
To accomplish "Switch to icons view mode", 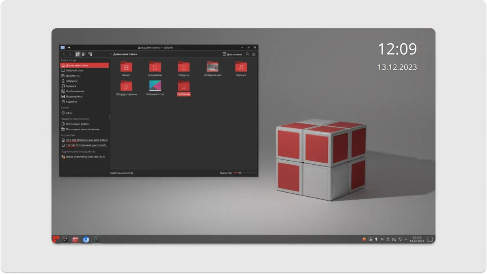I will tap(78, 54).
